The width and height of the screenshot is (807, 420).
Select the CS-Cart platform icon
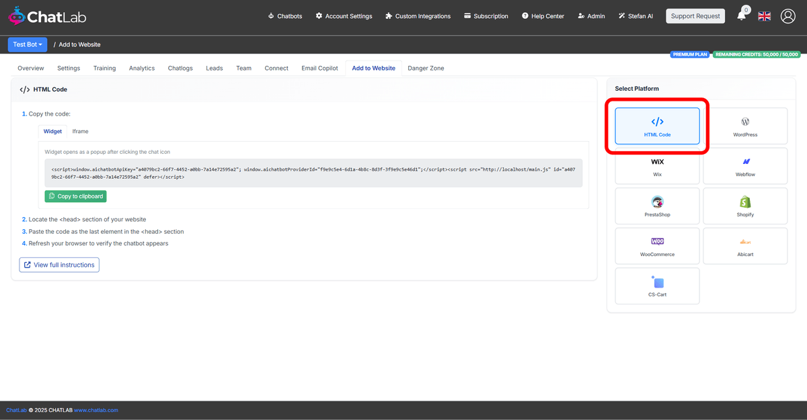click(x=657, y=286)
